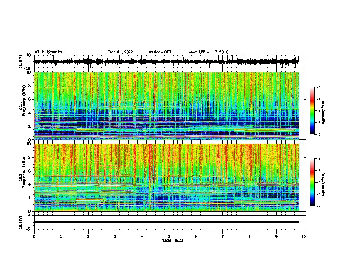Click the flat ch.3 voltage trace line
The height and width of the screenshot is (265, 342).
167,222
